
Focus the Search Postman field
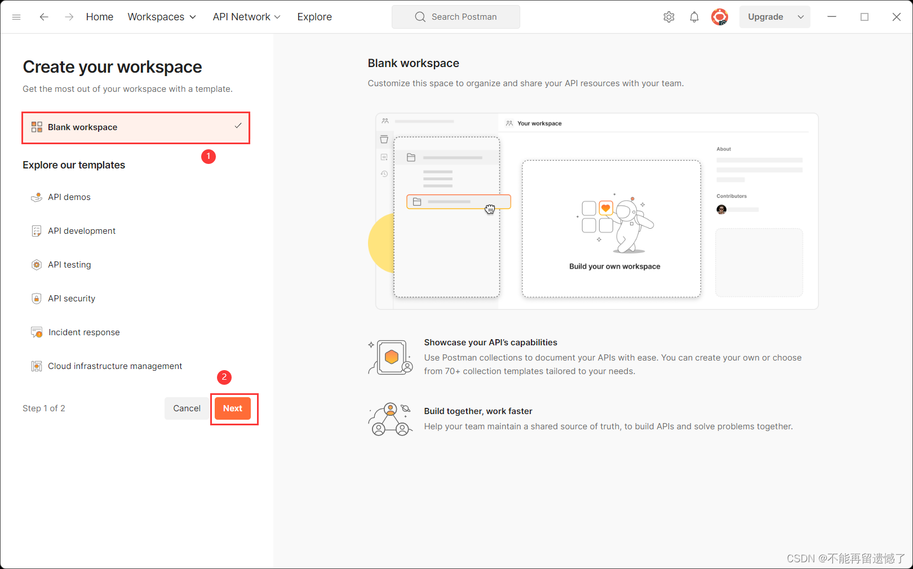click(x=456, y=17)
